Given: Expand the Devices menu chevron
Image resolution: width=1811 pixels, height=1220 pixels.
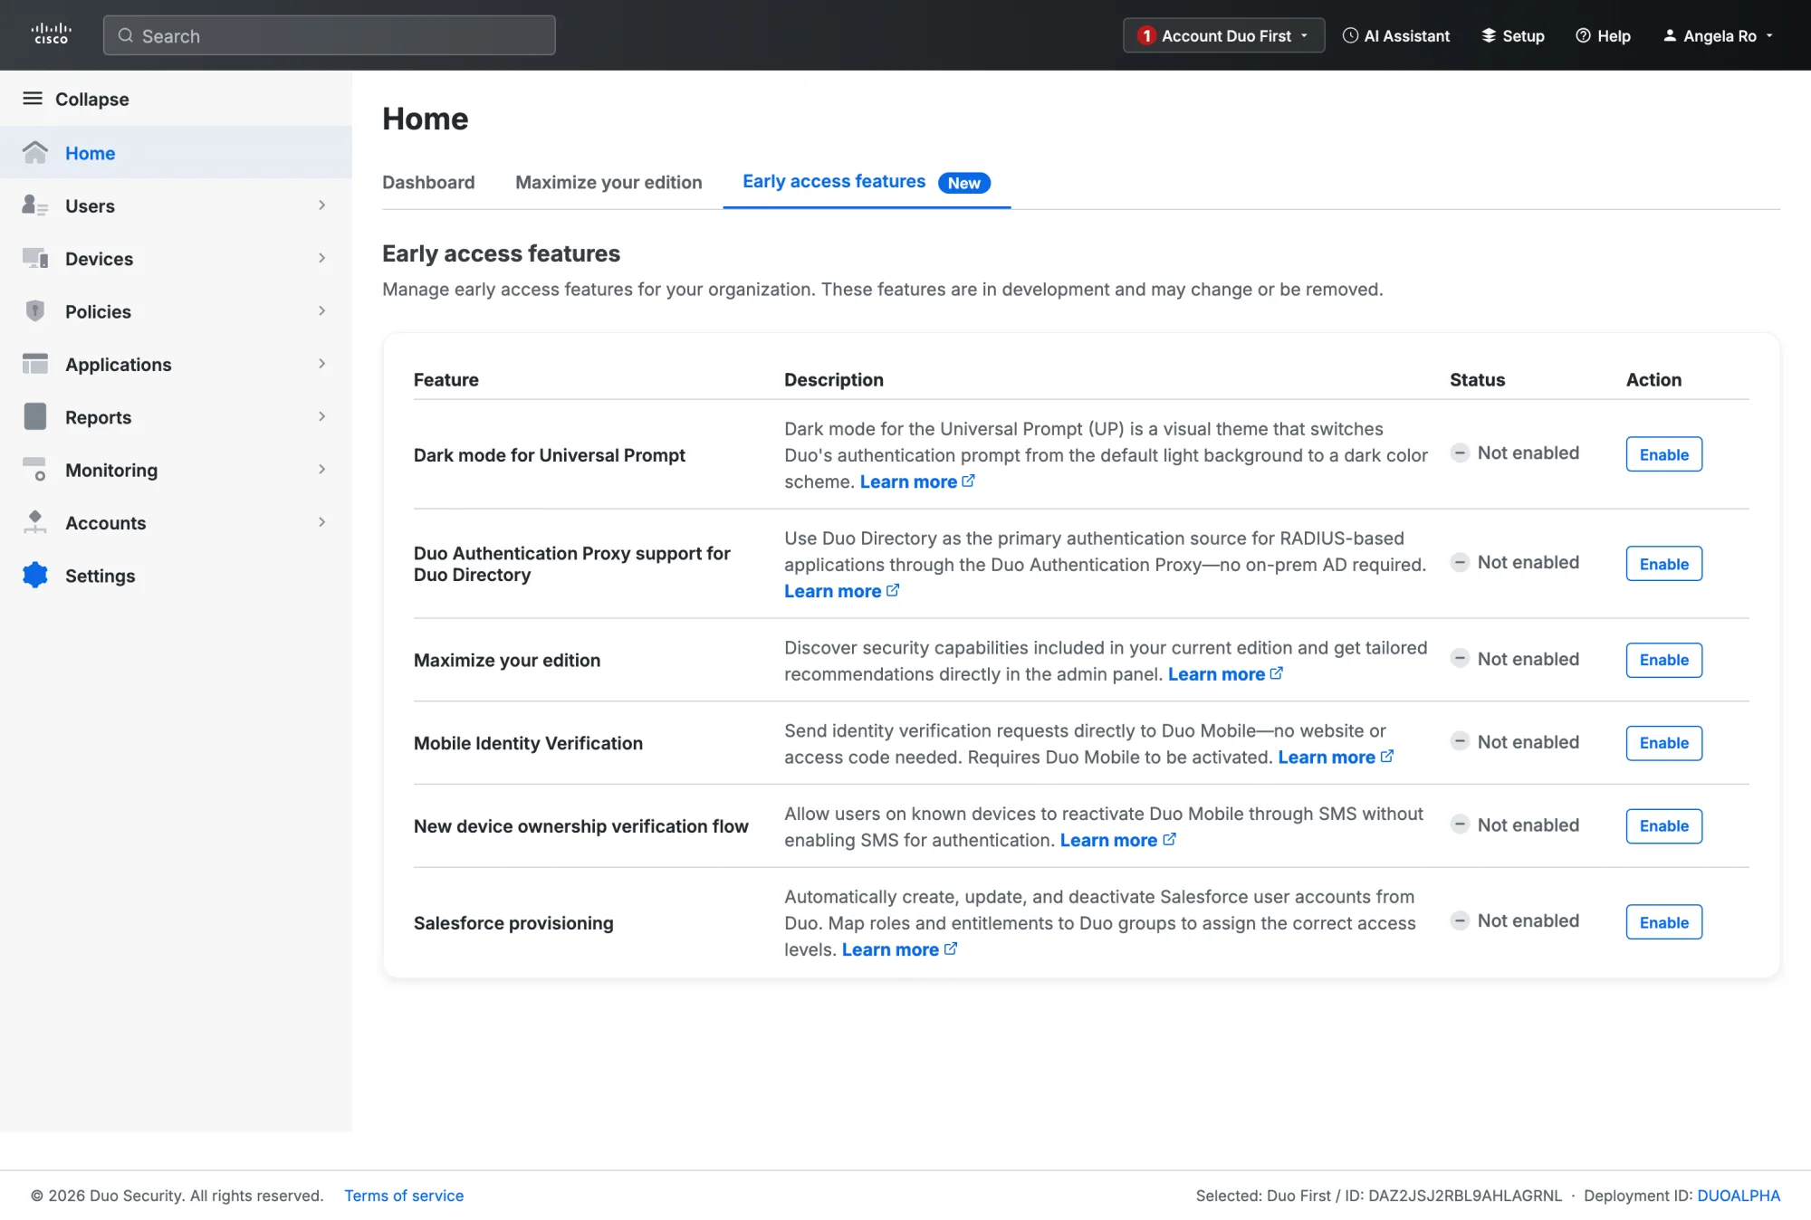Looking at the screenshot, I should pyautogui.click(x=321, y=258).
